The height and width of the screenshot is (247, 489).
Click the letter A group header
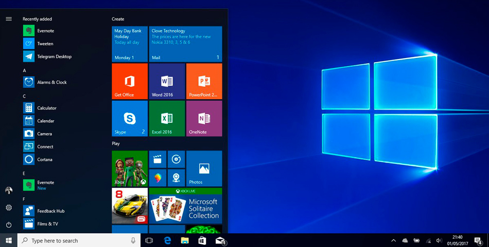(24, 71)
